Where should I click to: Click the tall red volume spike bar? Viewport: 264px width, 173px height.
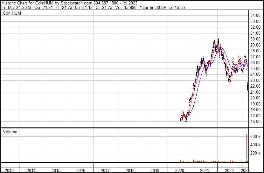point(247,150)
